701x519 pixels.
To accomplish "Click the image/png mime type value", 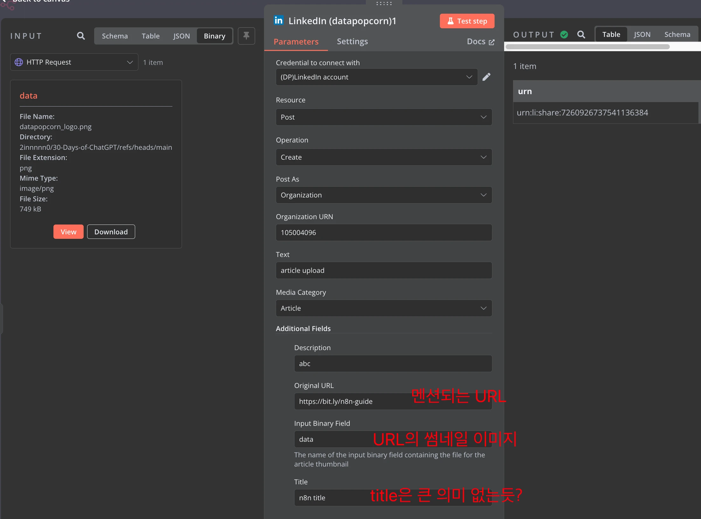I will coord(37,188).
